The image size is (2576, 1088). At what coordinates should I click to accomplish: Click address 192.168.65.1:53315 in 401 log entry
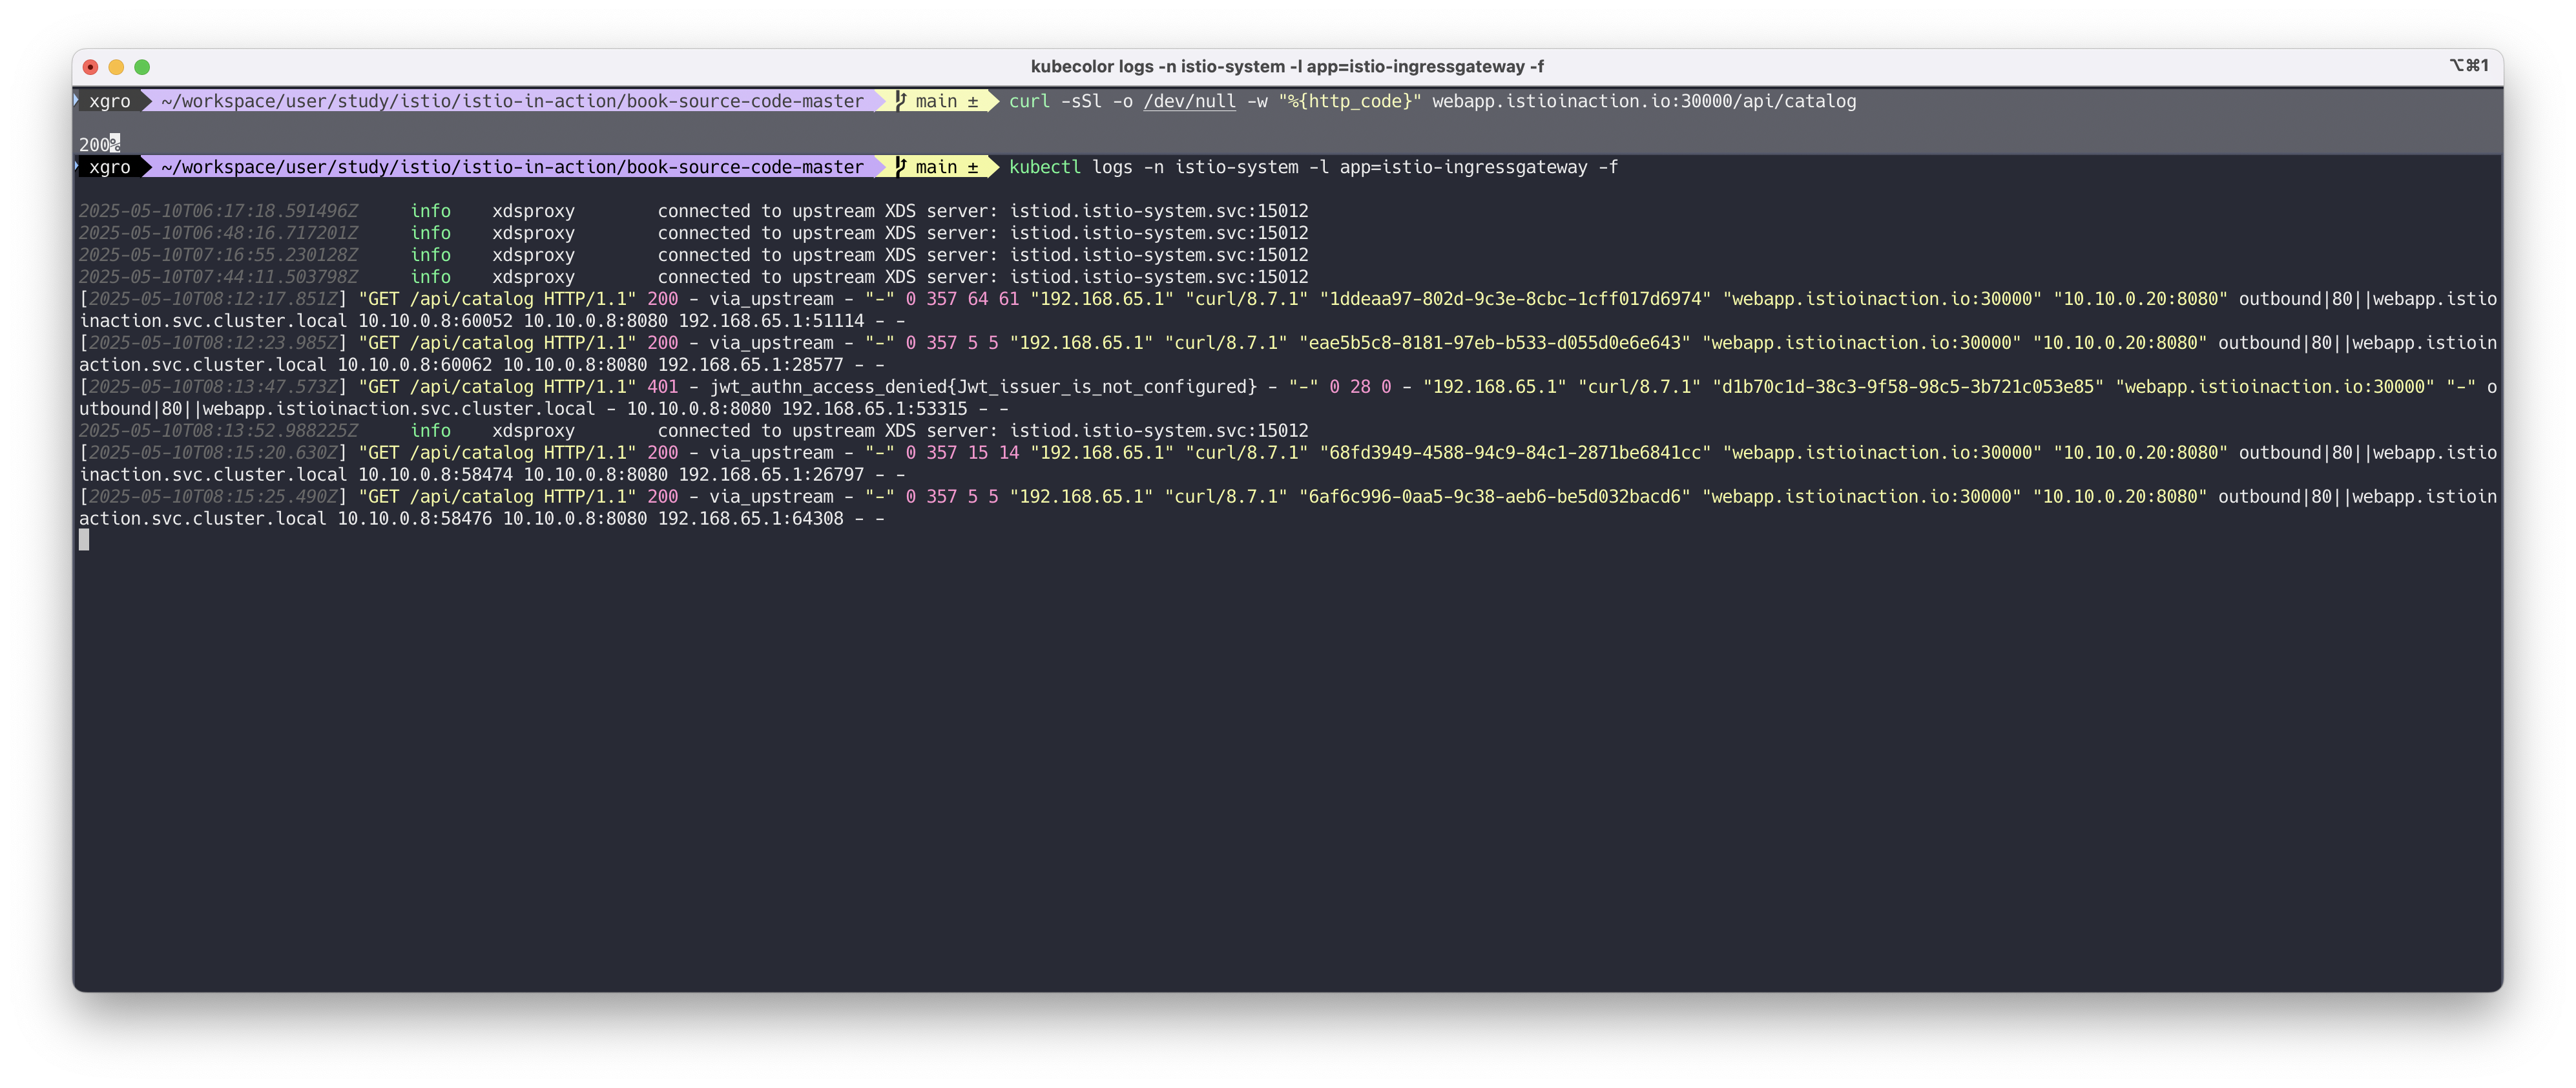click(x=874, y=409)
